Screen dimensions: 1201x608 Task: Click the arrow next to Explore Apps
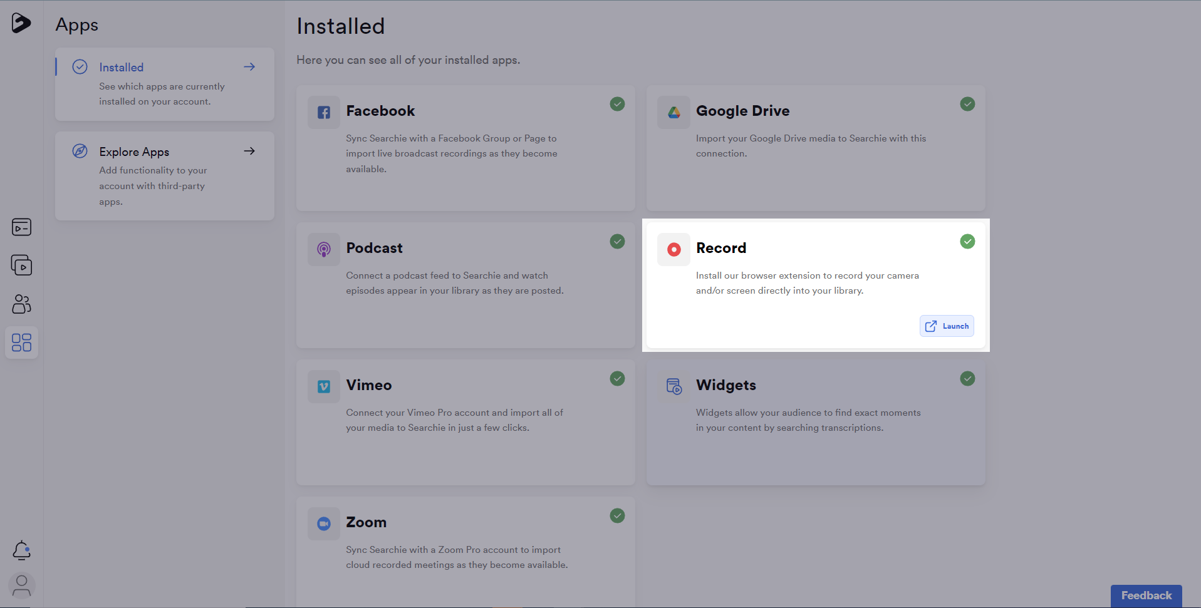[x=249, y=151]
